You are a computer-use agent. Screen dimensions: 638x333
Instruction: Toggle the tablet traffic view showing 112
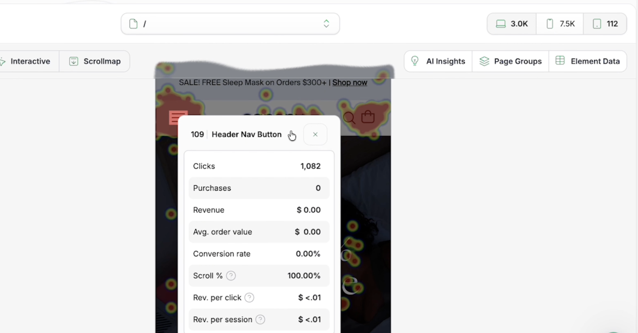pyautogui.click(x=605, y=24)
